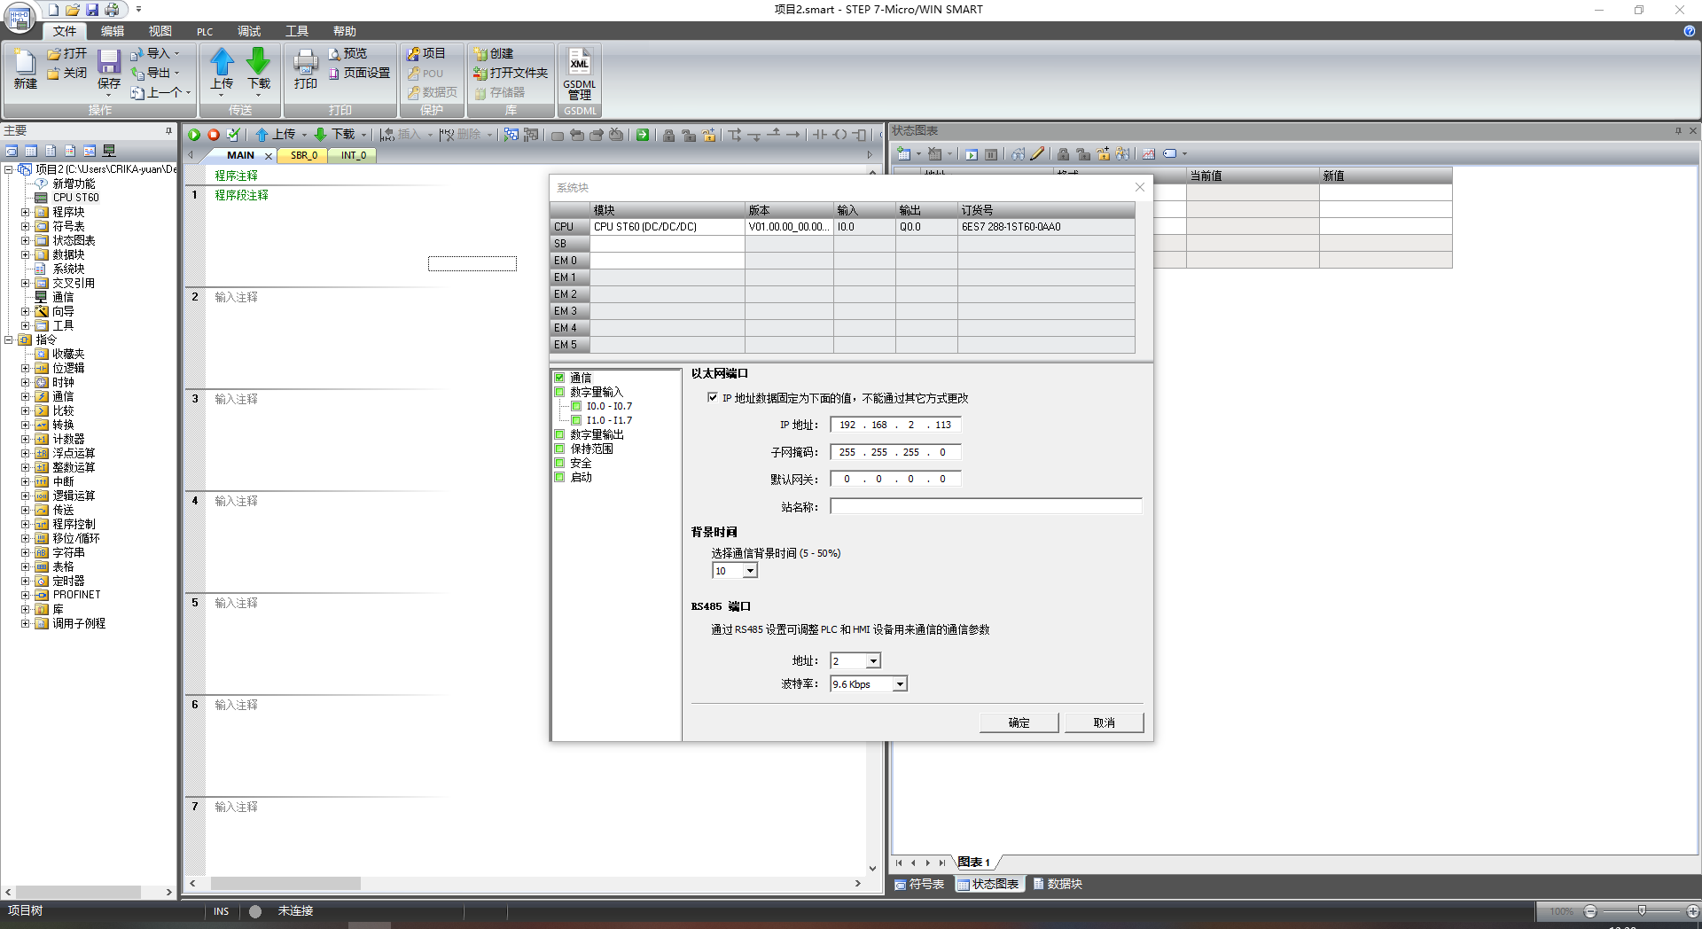This screenshot has height=929, width=1702.
Task: Click the 取消 button in system block dialog
Action: 1104,723
